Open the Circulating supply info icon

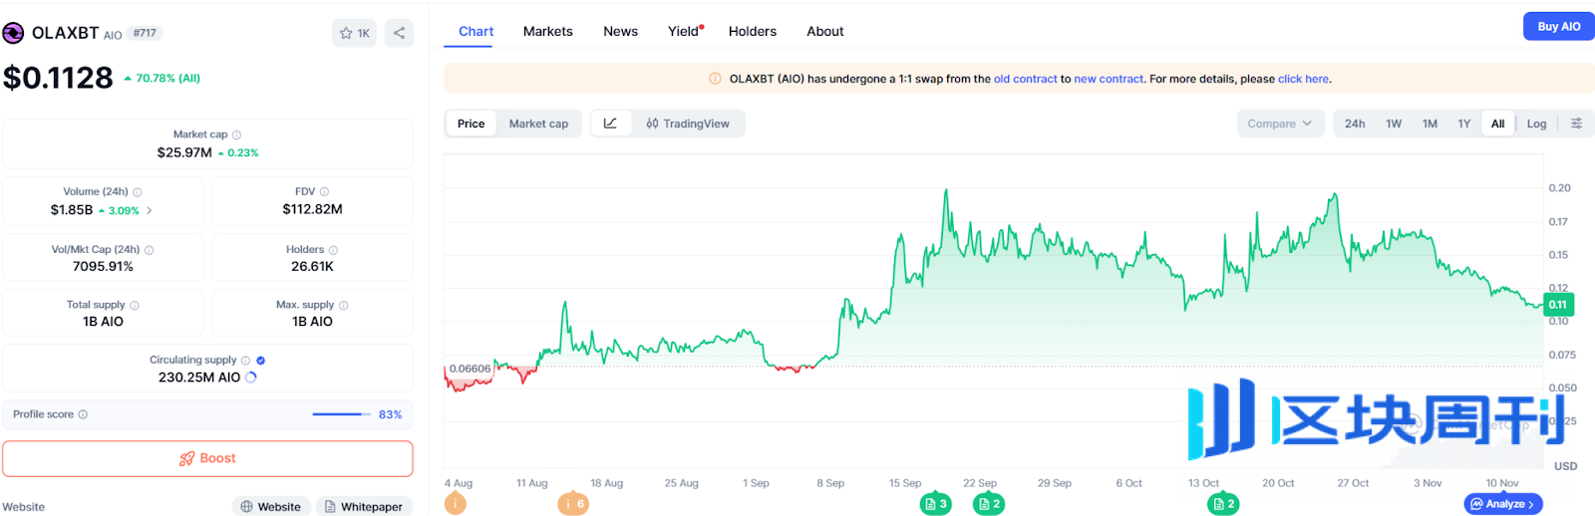pyautogui.click(x=245, y=361)
